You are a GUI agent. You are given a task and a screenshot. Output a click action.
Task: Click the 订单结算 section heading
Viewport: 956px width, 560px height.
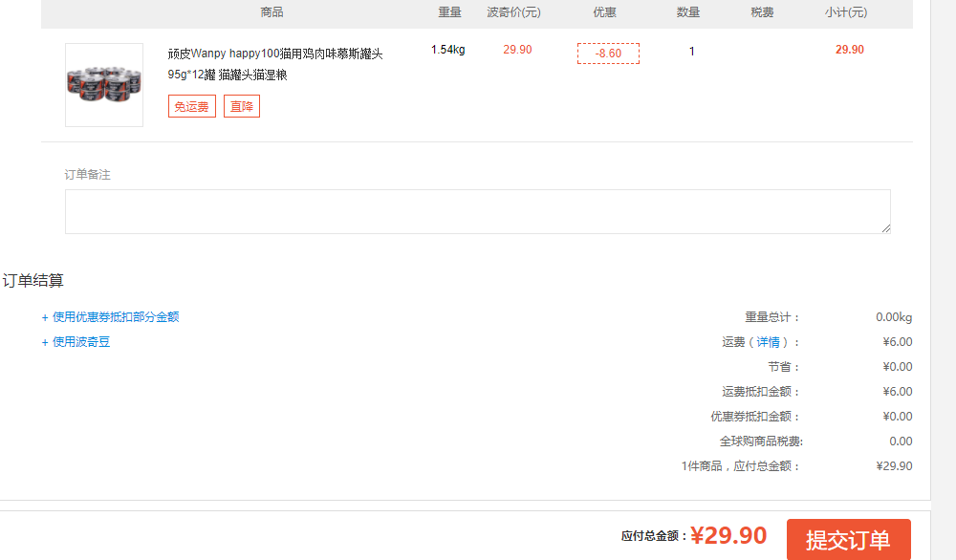(33, 281)
